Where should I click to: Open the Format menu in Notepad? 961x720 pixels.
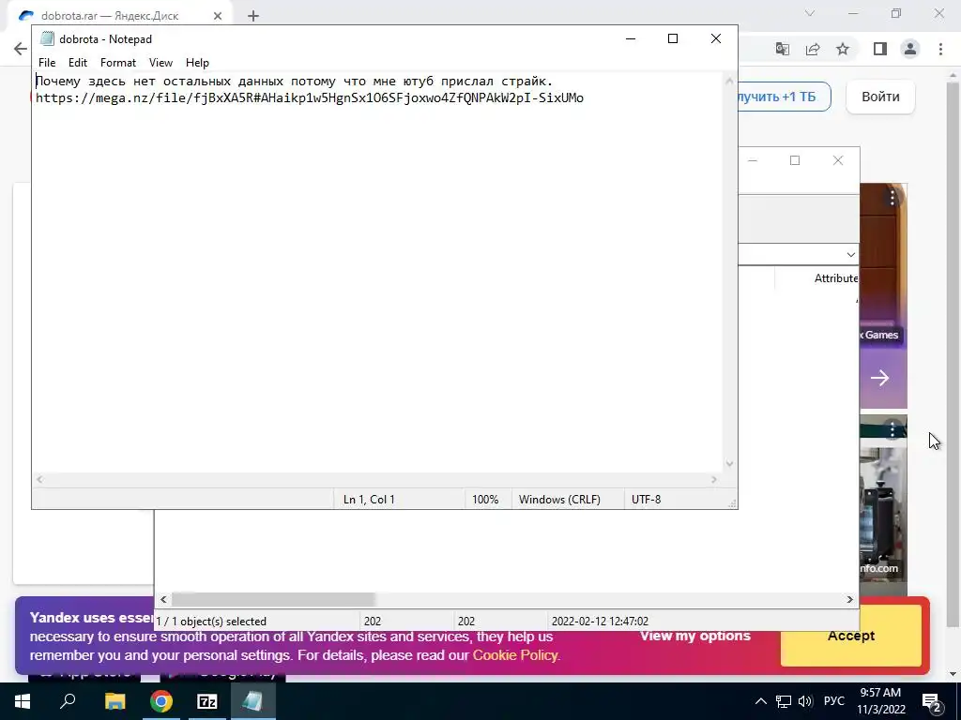(117, 63)
